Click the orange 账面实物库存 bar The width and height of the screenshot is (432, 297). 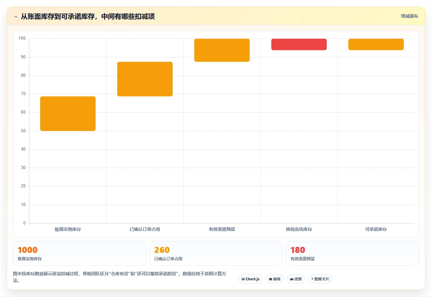pyautogui.click(x=68, y=114)
